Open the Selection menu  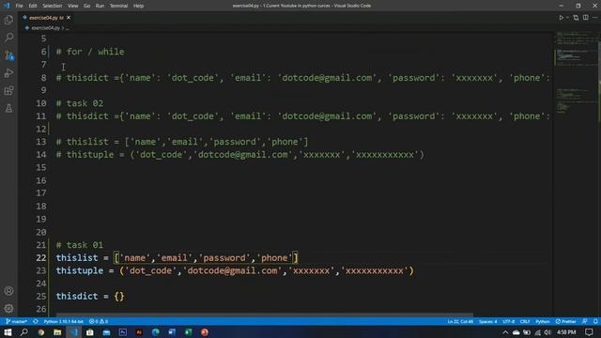pyautogui.click(x=53, y=6)
